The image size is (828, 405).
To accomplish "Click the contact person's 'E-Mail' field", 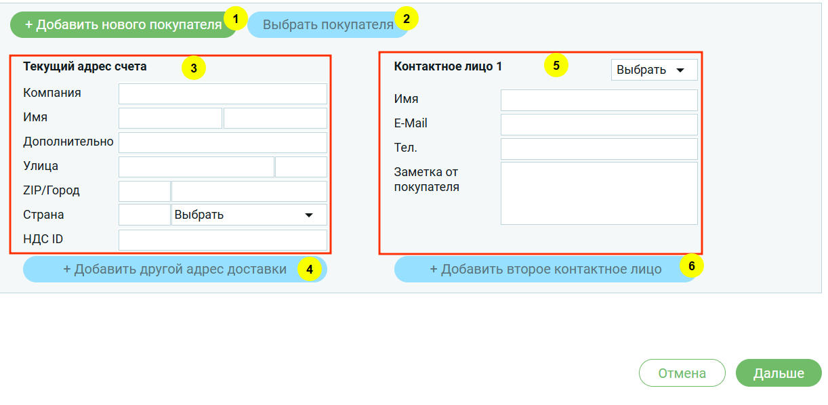I will [599, 125].
